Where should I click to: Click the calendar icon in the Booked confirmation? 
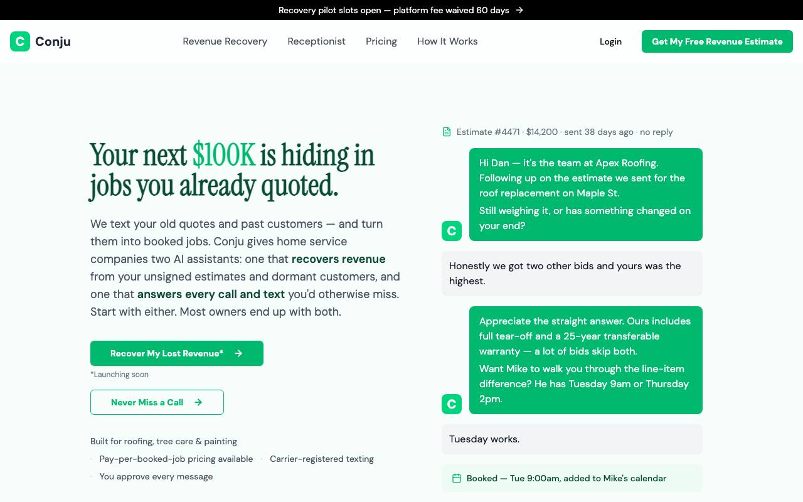(x=457, y=478)
